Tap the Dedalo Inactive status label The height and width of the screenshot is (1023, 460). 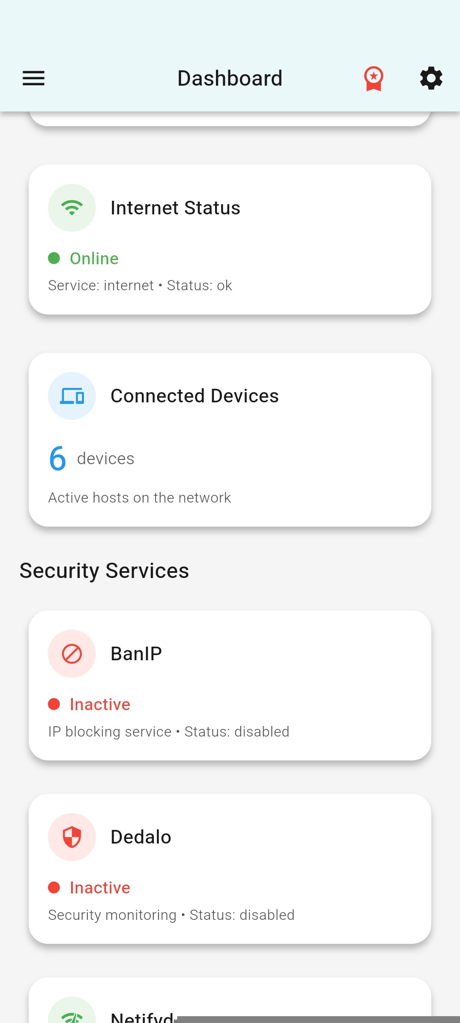point(100,888)
